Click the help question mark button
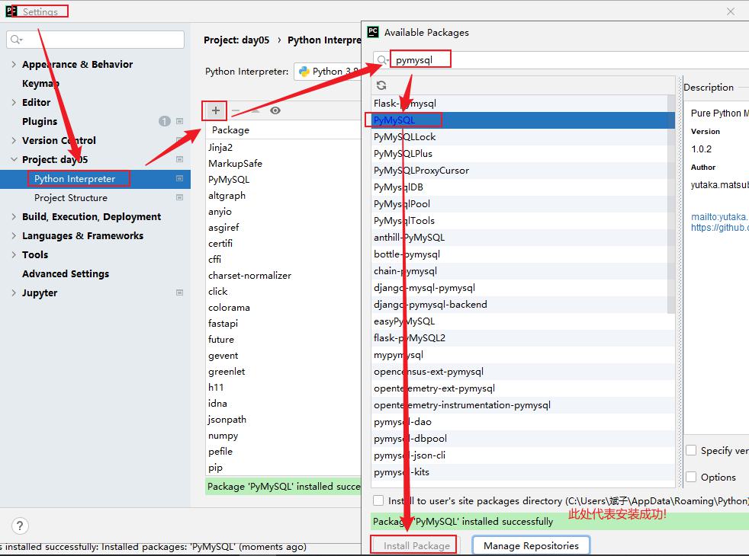This screenshot has width=749, height=556. pos(20,526)
